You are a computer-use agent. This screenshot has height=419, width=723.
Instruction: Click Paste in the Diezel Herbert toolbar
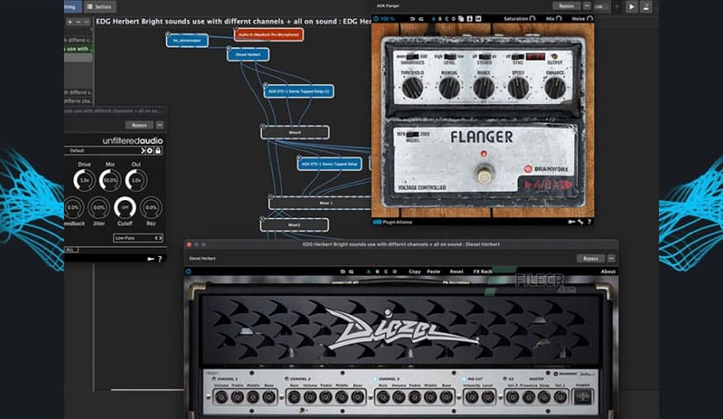(x=433, y=271)
